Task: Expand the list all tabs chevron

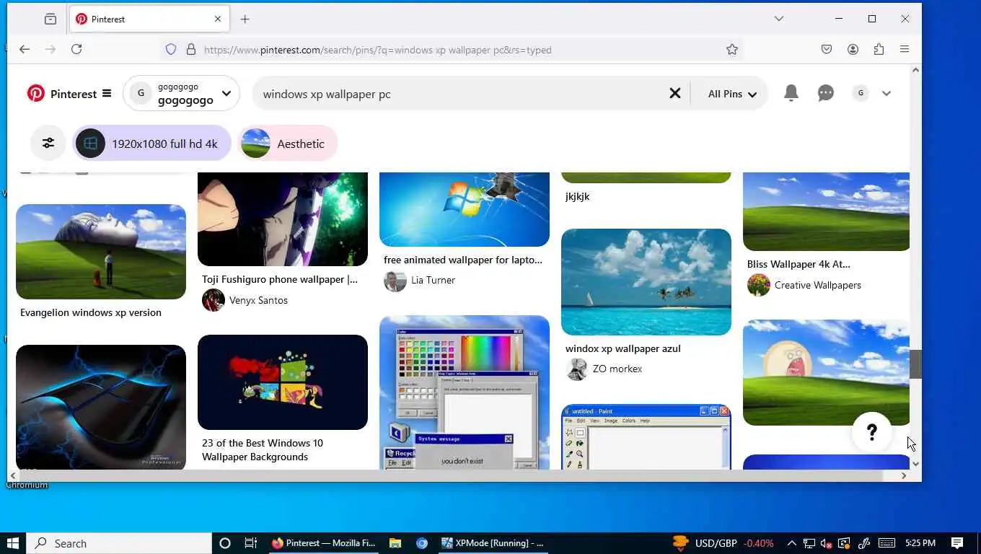Action: (x=779, y=19)
